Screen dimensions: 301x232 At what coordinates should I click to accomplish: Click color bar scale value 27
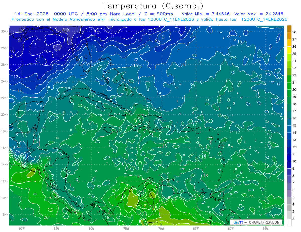294,39
